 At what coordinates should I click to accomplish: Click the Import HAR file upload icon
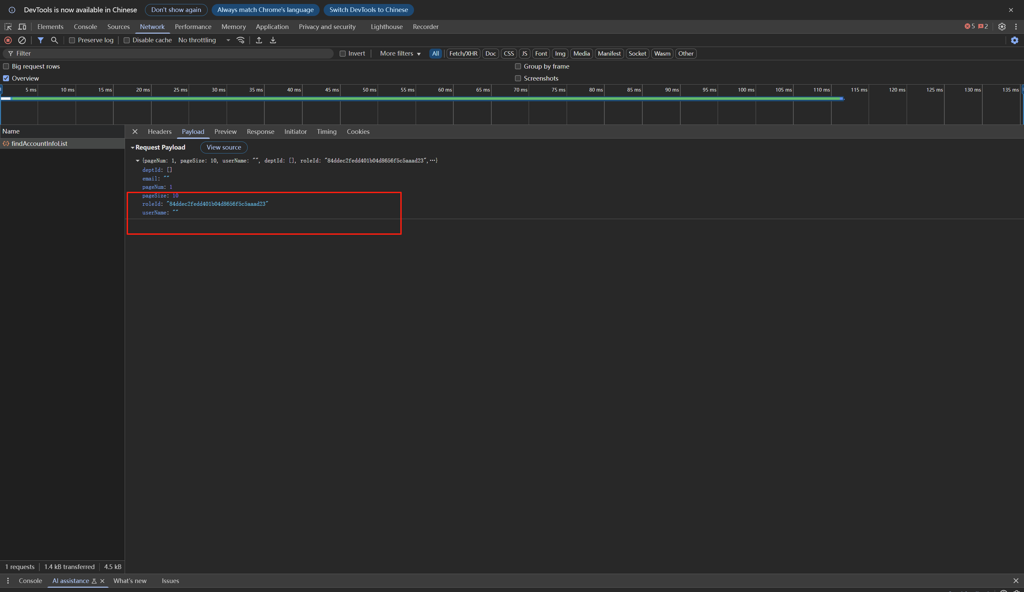(259, 40)
